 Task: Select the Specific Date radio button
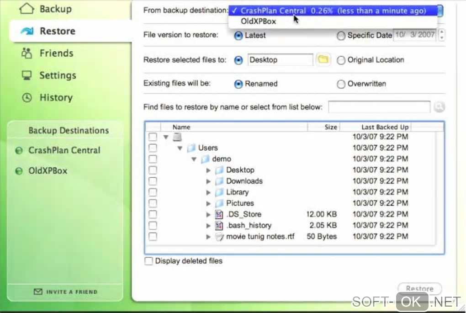point(341,36)
